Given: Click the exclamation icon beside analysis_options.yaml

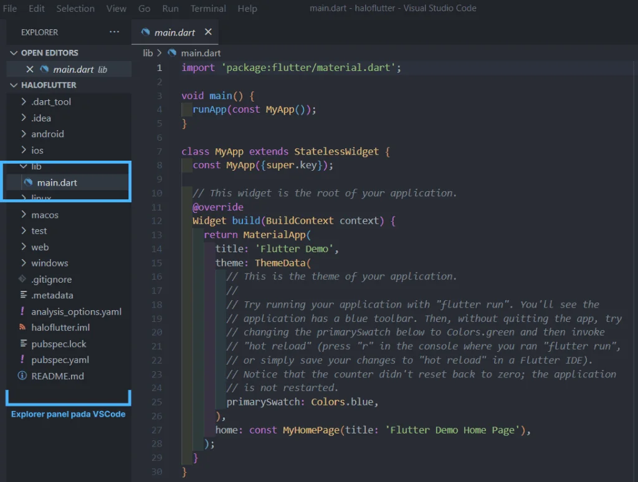Looking at the screenshot, I should [22, 311].
